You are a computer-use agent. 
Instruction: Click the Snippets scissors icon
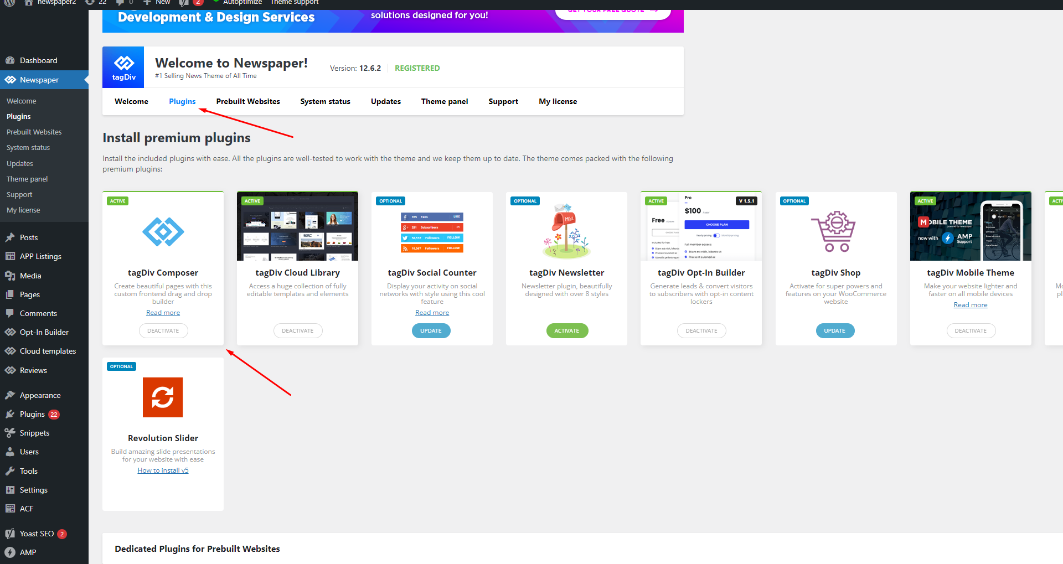tap(10, 433)
